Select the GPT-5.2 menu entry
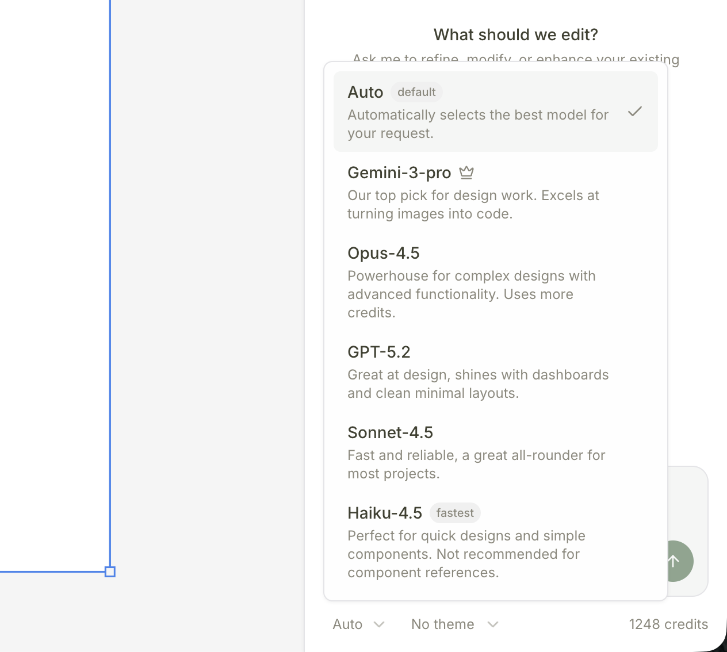This screenshot has width=727, height=652. click(x=379, y=351)
